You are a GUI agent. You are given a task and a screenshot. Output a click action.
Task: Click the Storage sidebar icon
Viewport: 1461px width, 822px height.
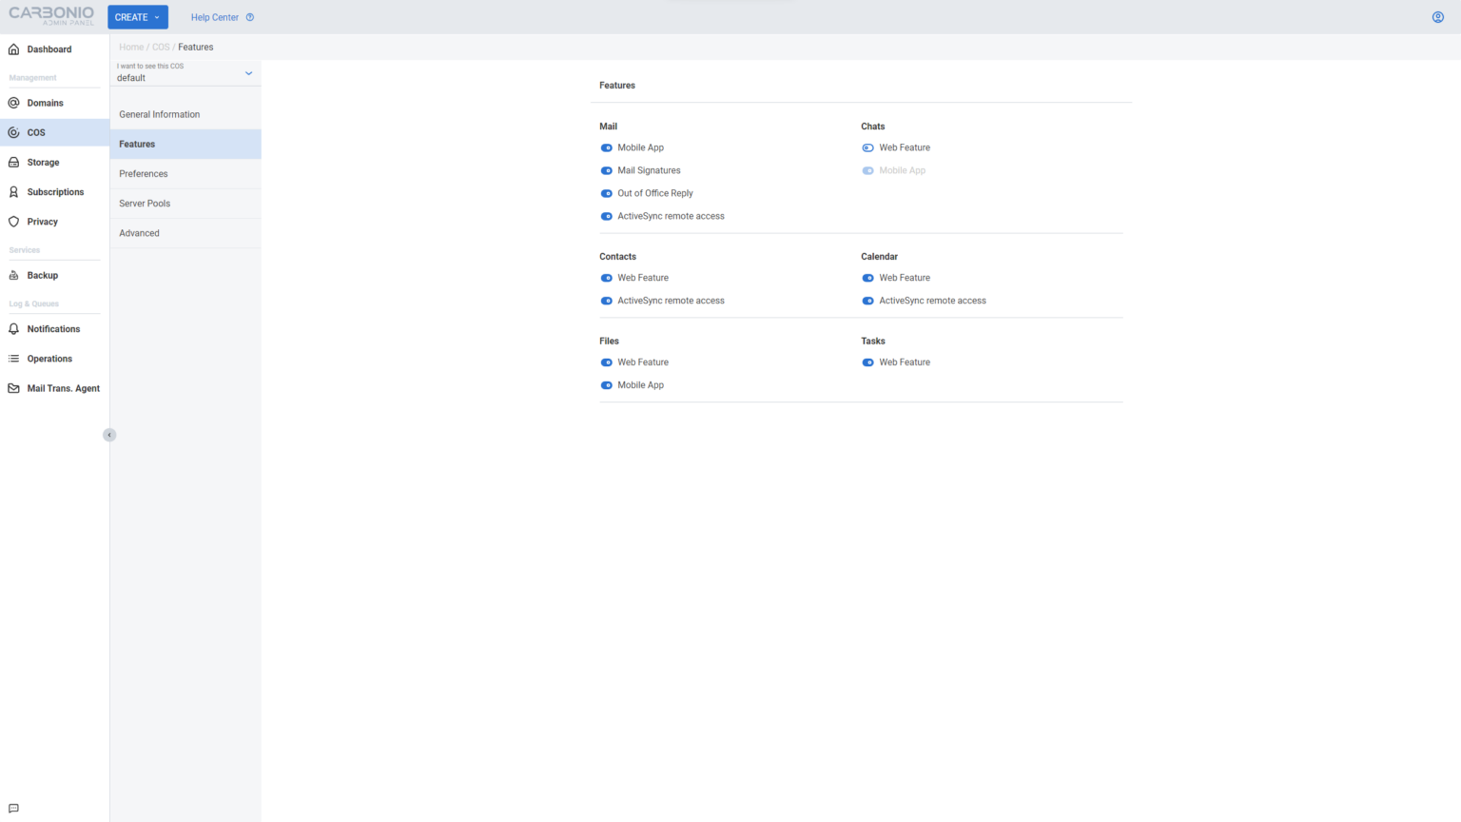point(13,162)
